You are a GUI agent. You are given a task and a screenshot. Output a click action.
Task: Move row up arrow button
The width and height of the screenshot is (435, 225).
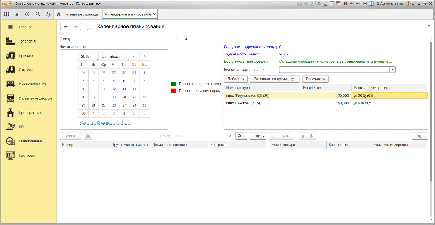(x=303, y=136)
